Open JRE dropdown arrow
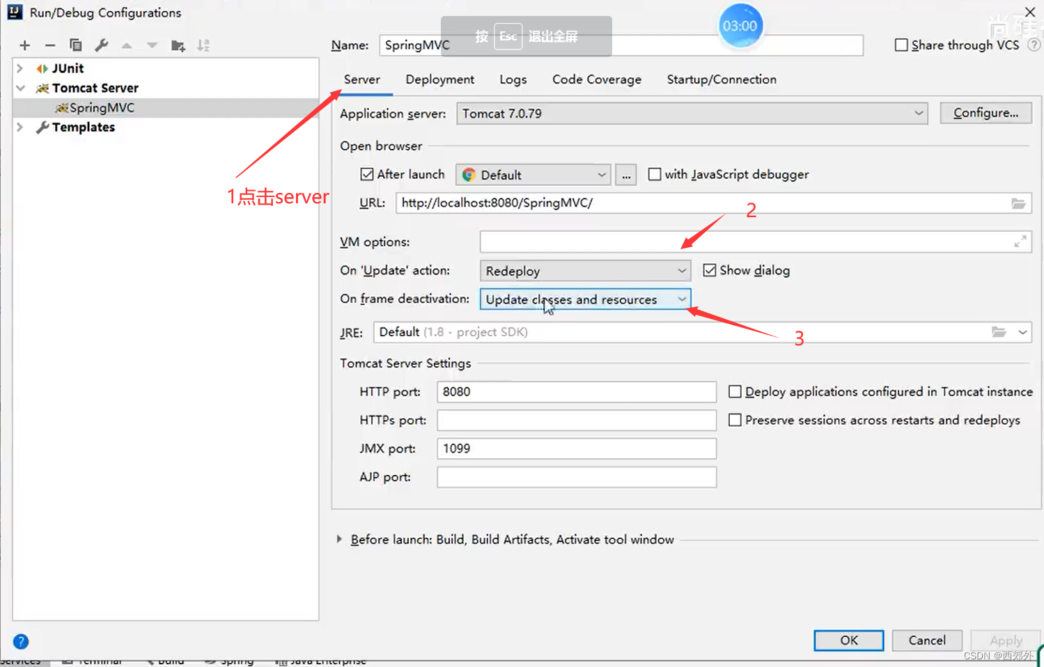This screenshot has width=1044, height=667. [1022, 332]
